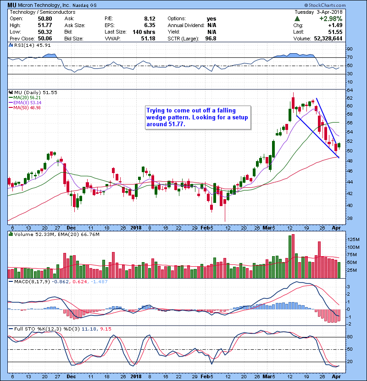This screenshot has height=381, width=367.
Task: Click the MU (Daily) 51.55 chart title
Action: 36,93
